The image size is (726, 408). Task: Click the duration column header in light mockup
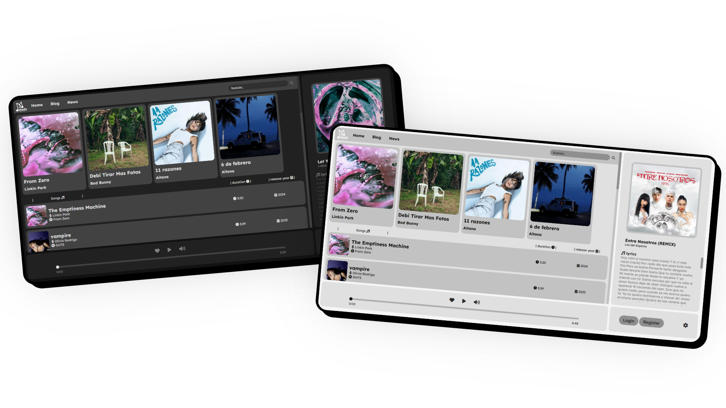[546, 247]
